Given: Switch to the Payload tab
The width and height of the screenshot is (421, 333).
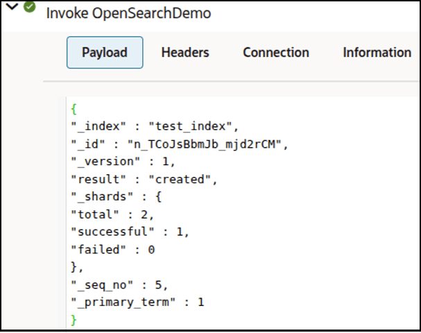Looking at the screenshot, I should pyautogui.click(x=105, y=53).
